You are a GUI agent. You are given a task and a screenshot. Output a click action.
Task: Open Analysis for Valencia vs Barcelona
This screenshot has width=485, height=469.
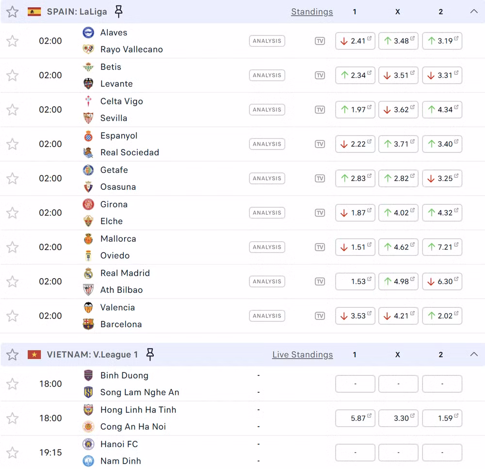267,316
